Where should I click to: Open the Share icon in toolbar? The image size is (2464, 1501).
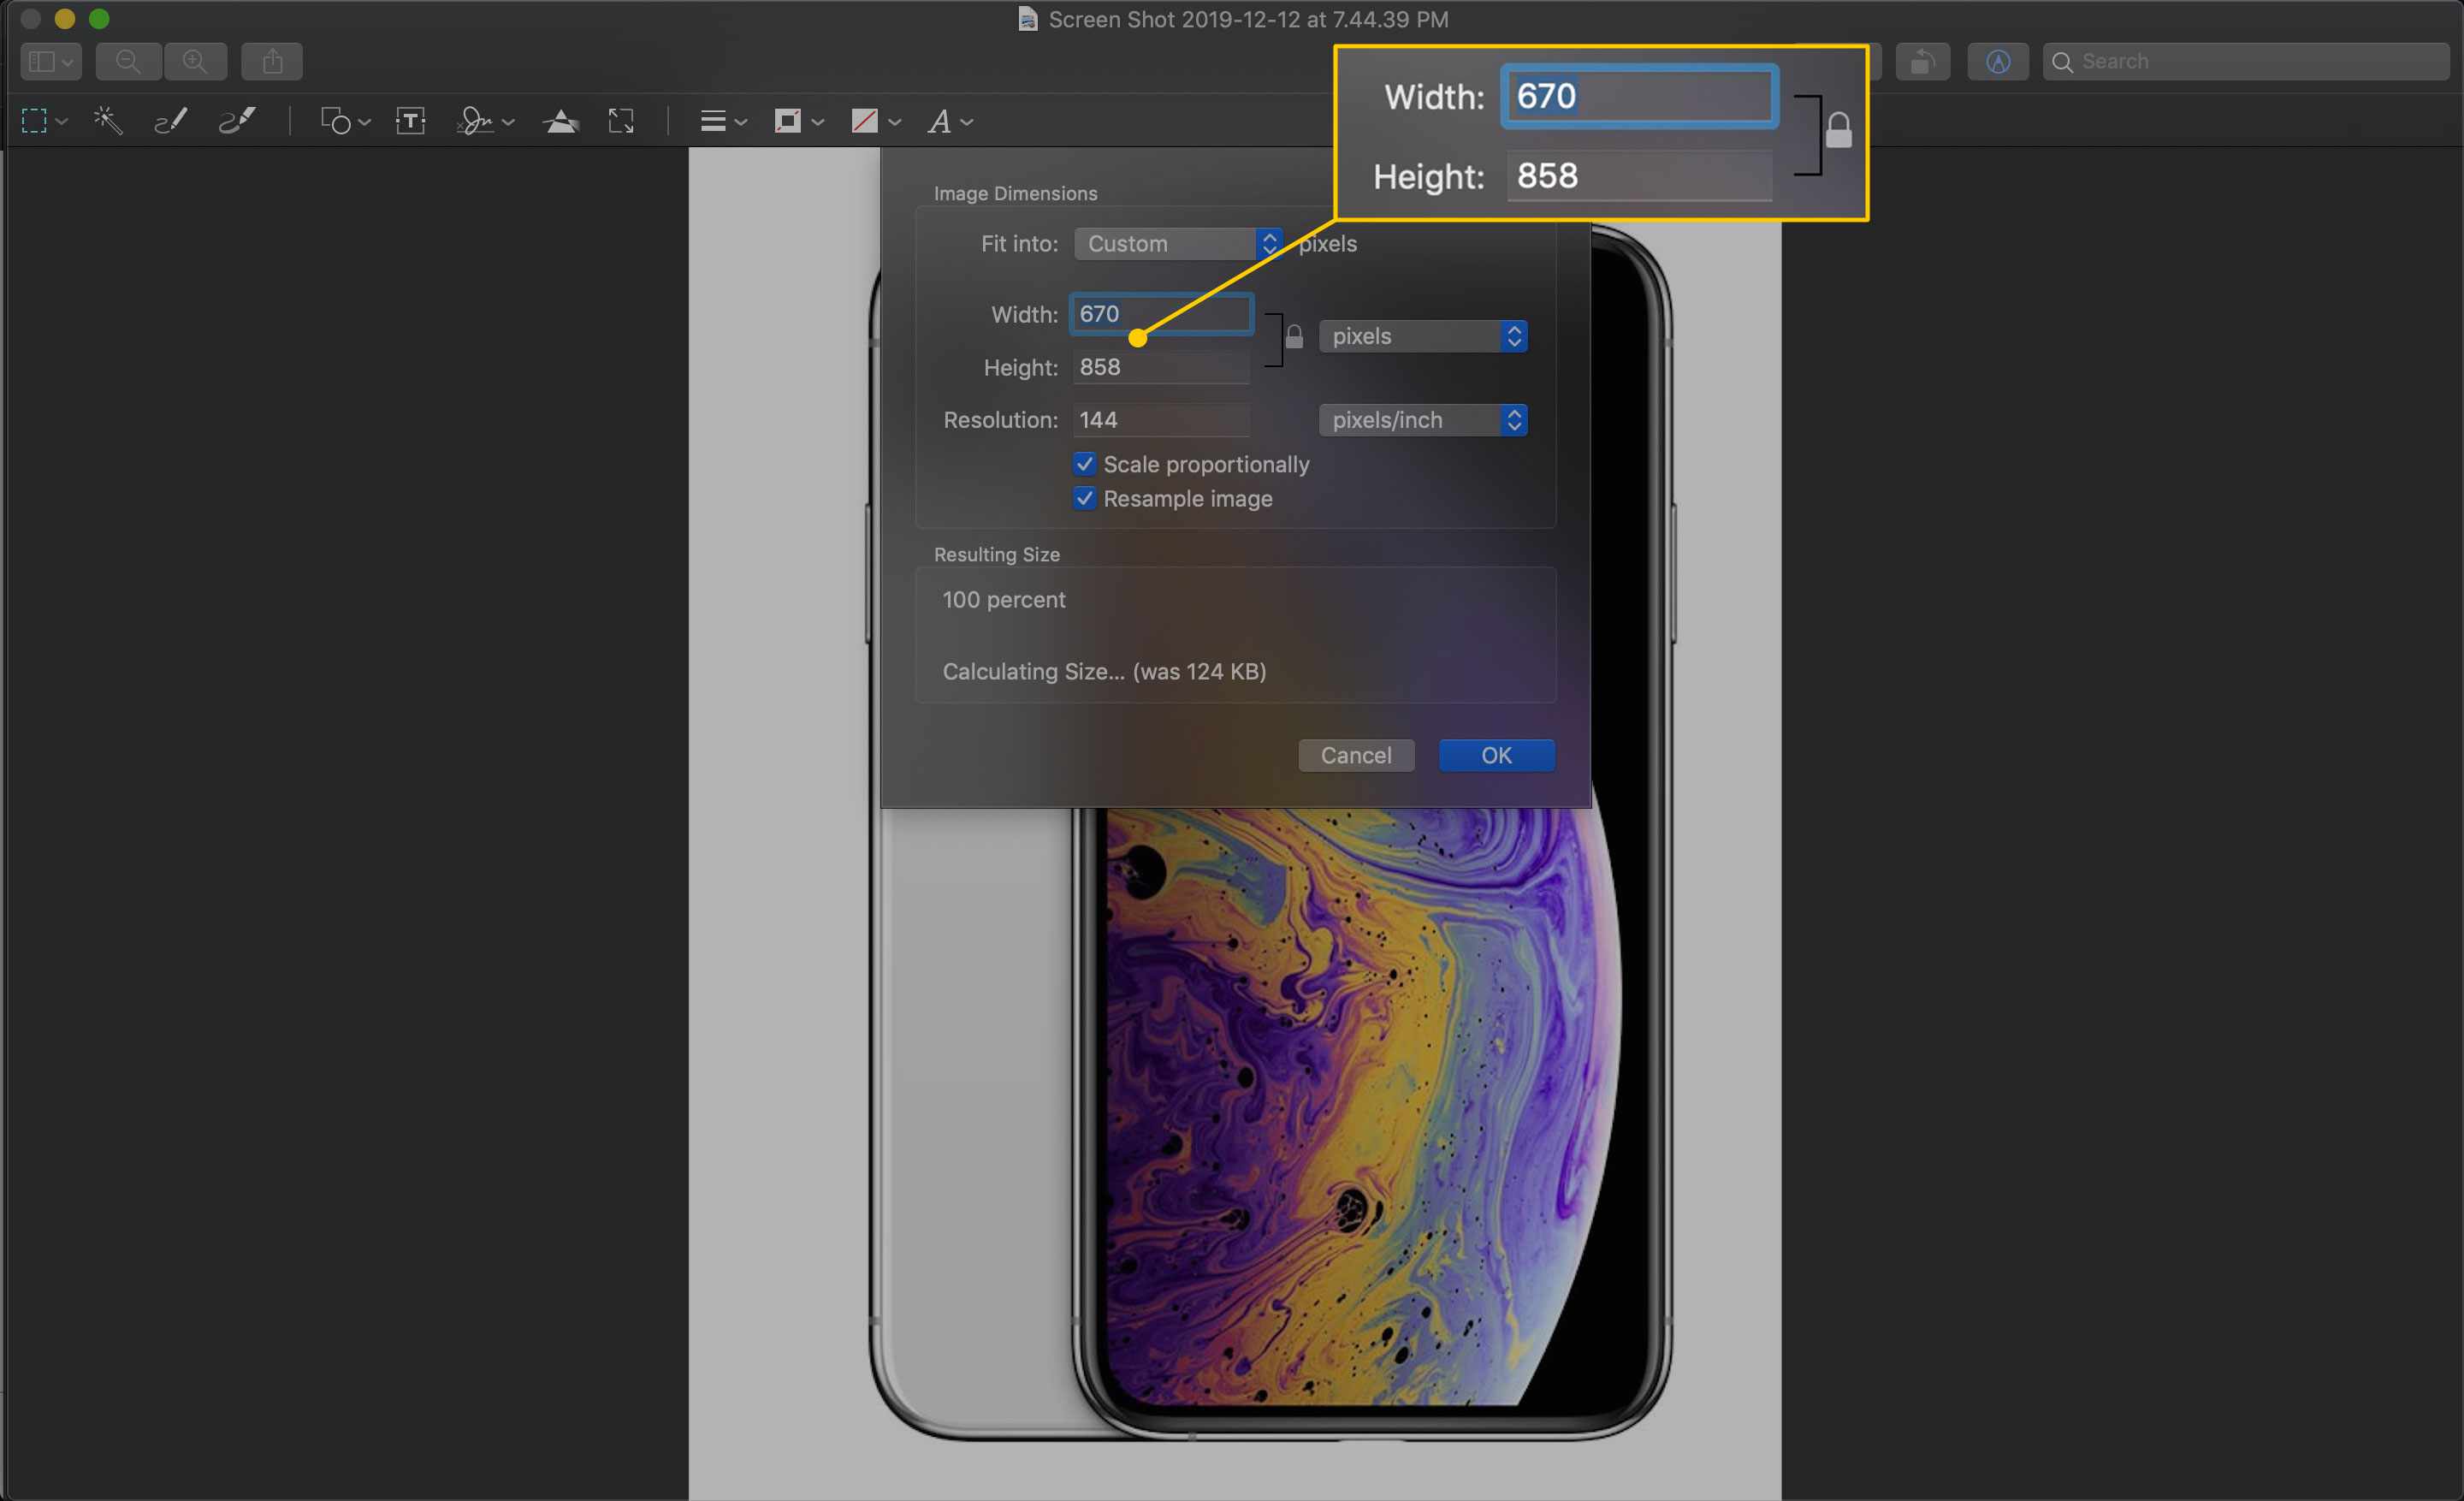(272, 62)
